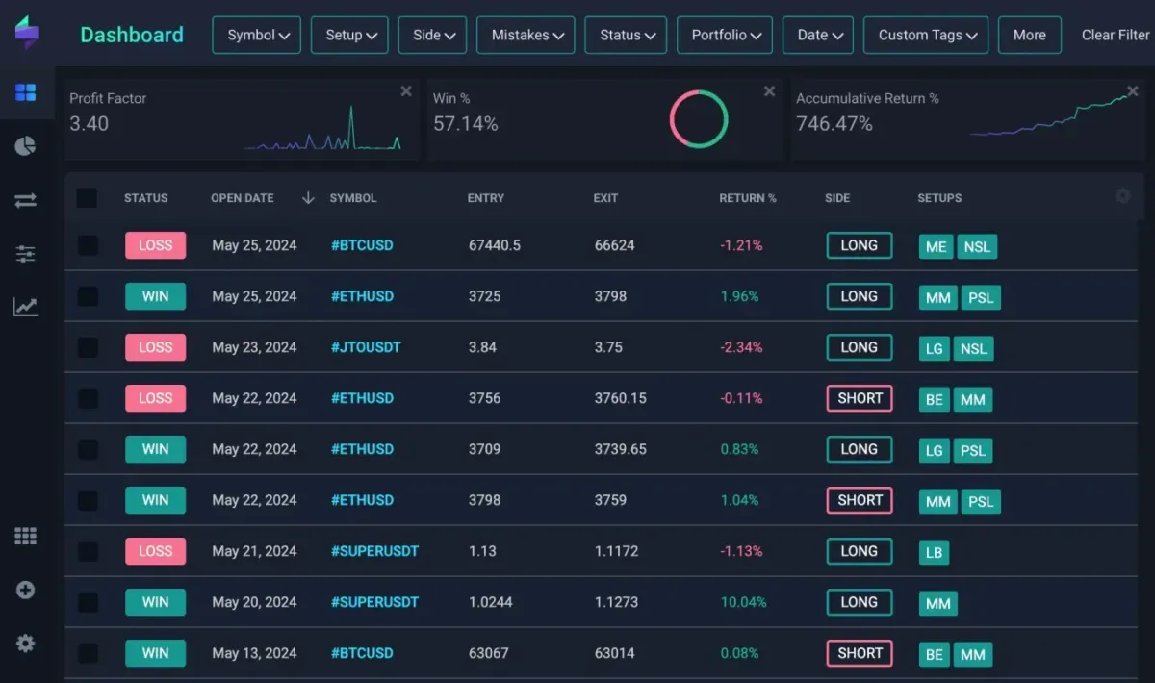This screenshot has height=683, width=1155.
Task: Click the LONG badge on JTOUSDT row
Action: pos(860,347)
